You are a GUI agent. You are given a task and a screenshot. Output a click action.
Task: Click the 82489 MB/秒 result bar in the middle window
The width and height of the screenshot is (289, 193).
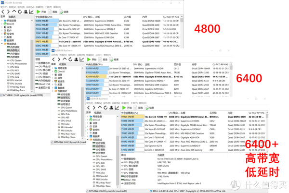96,76
